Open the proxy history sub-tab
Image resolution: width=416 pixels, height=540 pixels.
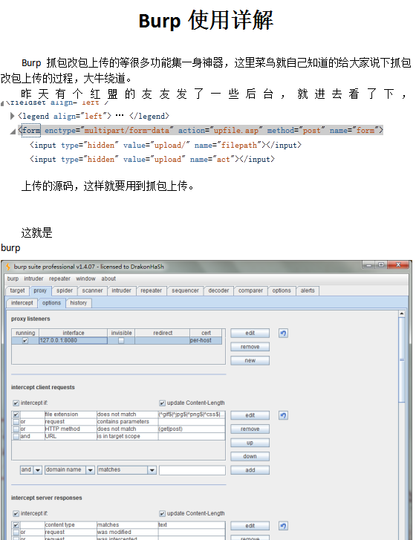(79, 303)
